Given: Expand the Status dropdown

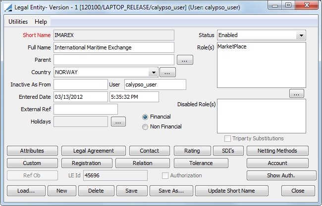Looking at the screenshot, I should tap(301, 35).
